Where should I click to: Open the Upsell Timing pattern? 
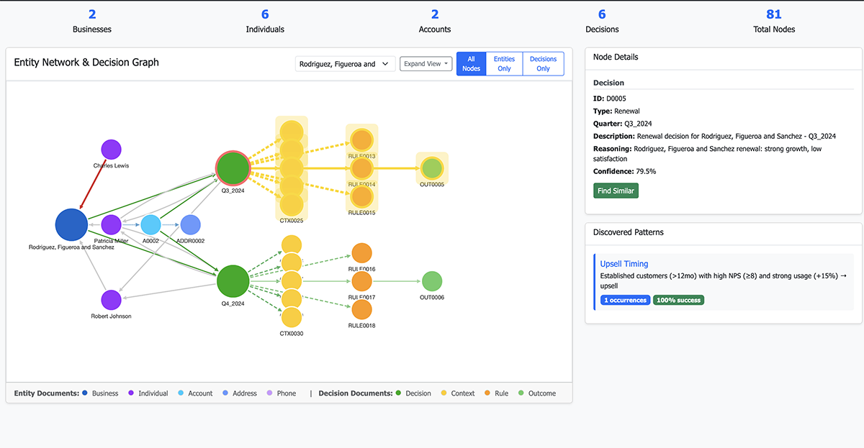624,264
